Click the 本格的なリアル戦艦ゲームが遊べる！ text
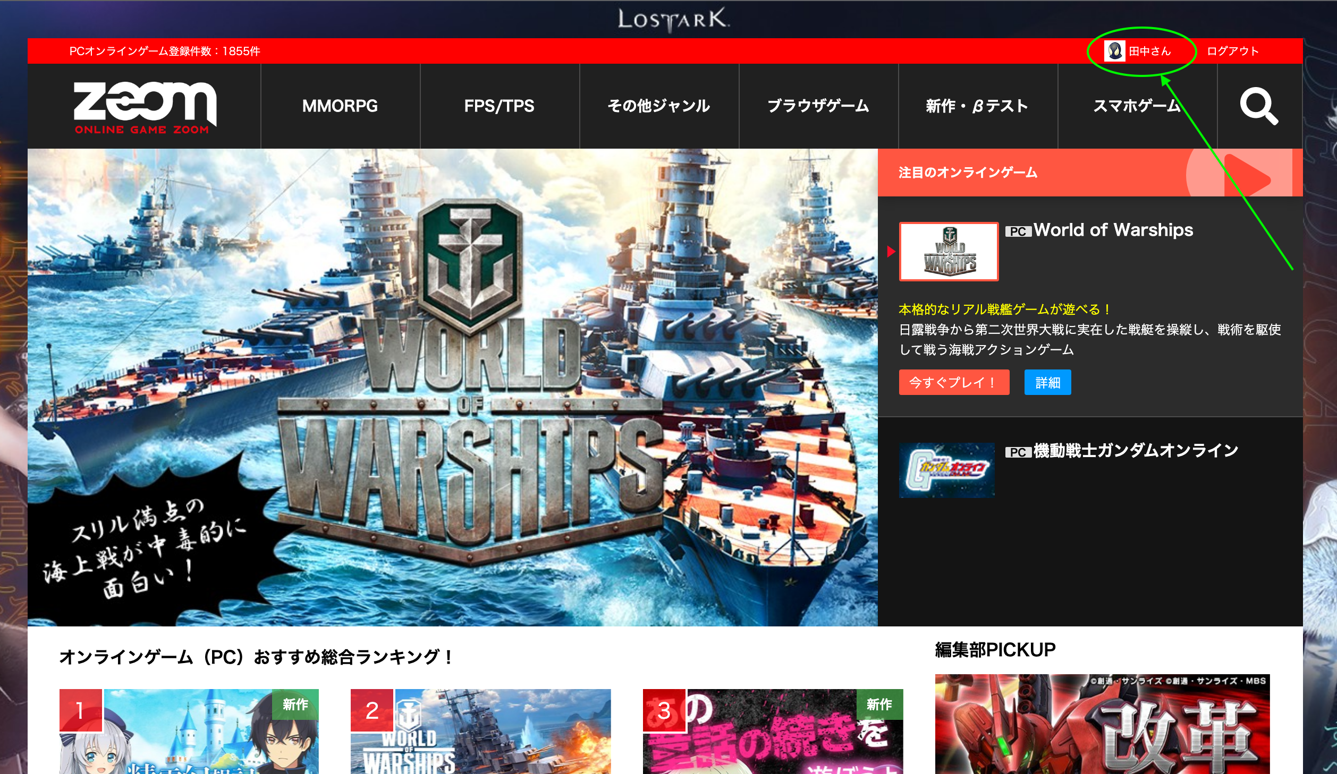1337x774 pixels. click(x=1004, y=309)
